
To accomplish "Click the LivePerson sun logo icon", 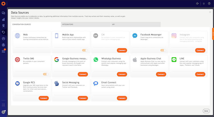I will 3,3.
